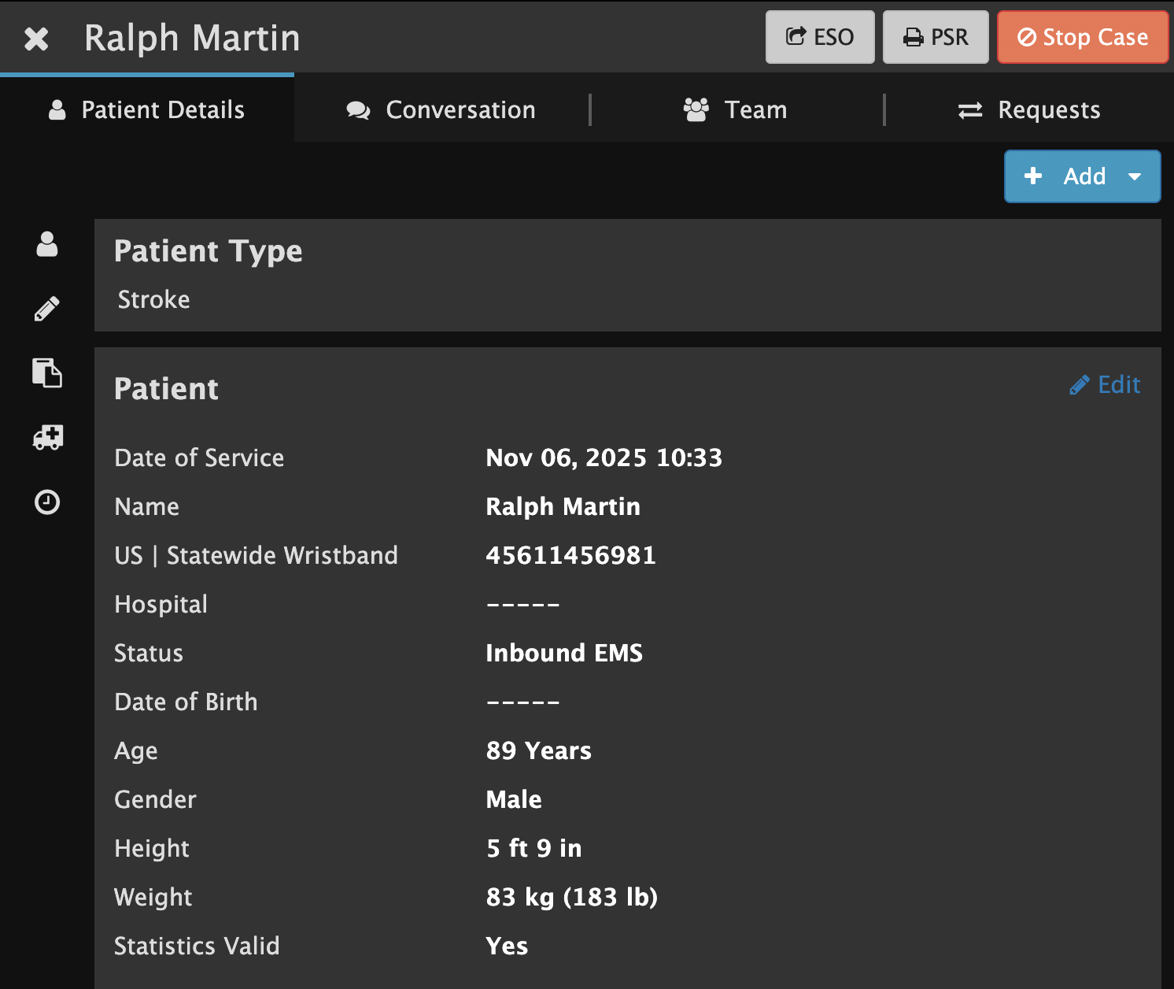Click the wristband number 45611456981

570,555
